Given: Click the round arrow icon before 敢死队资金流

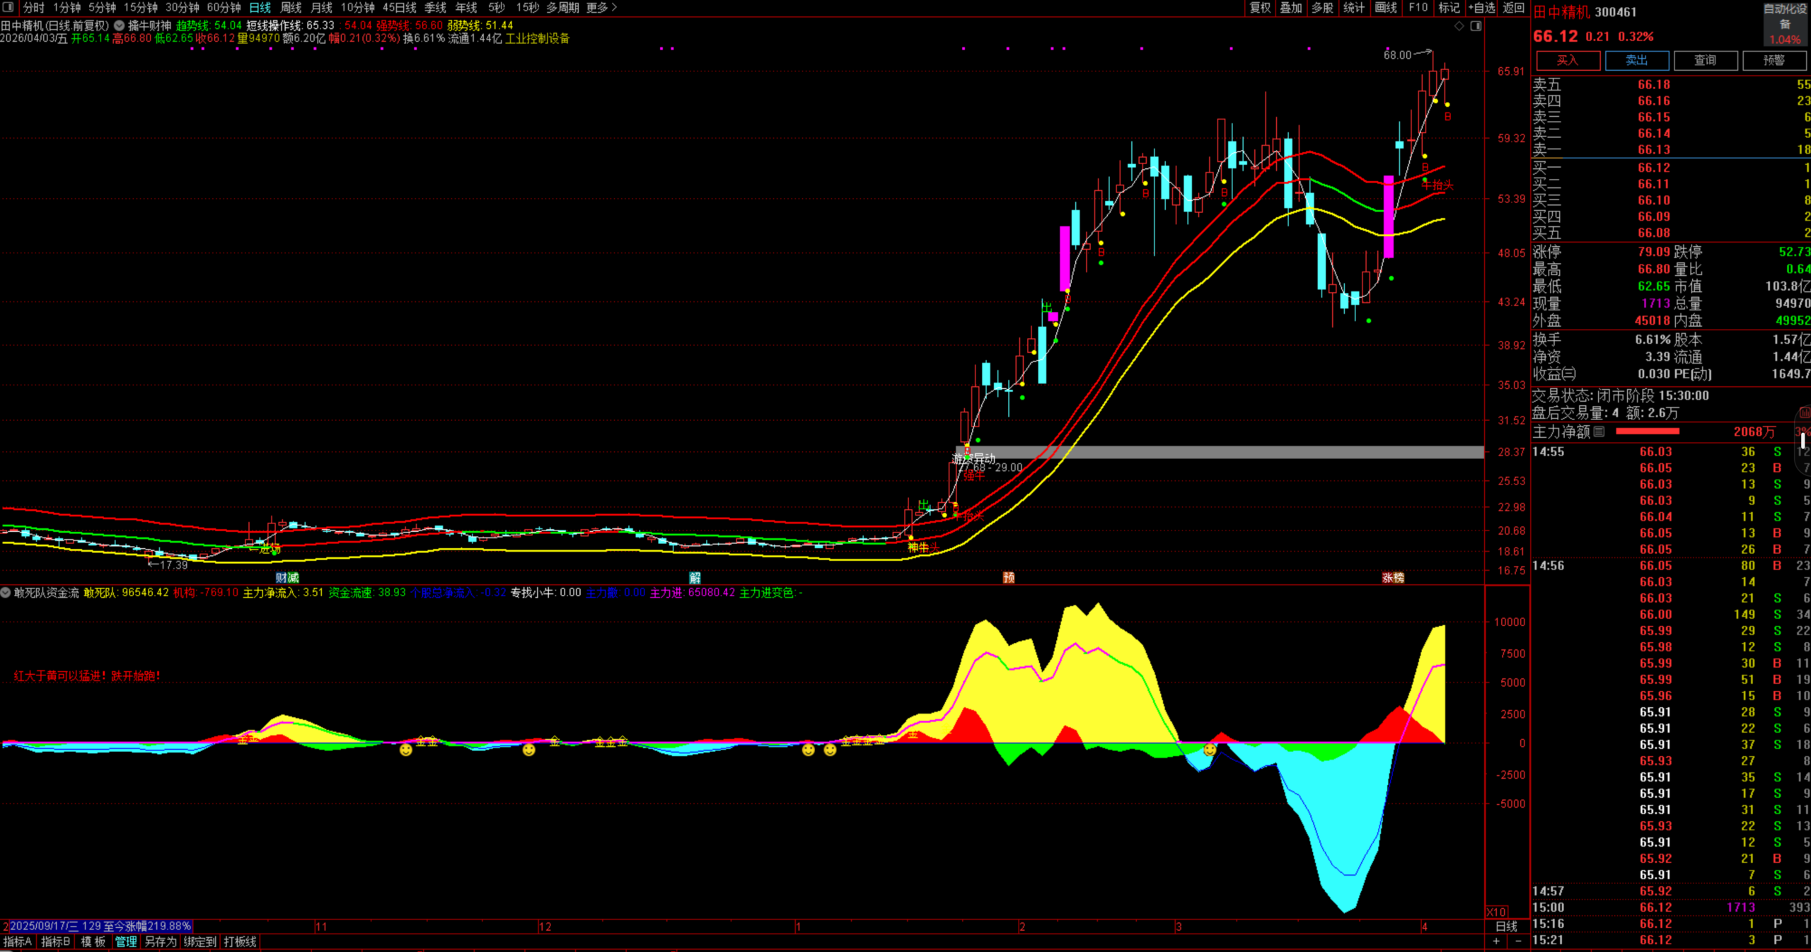Looking at the screenshot, I should click(x=6, y=593).
